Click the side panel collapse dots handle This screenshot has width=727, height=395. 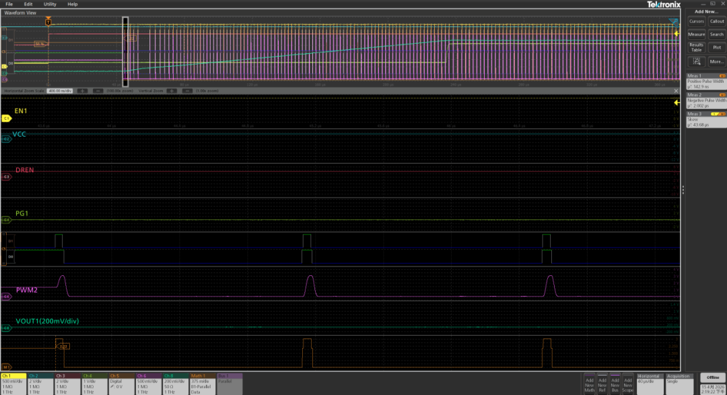683,190
